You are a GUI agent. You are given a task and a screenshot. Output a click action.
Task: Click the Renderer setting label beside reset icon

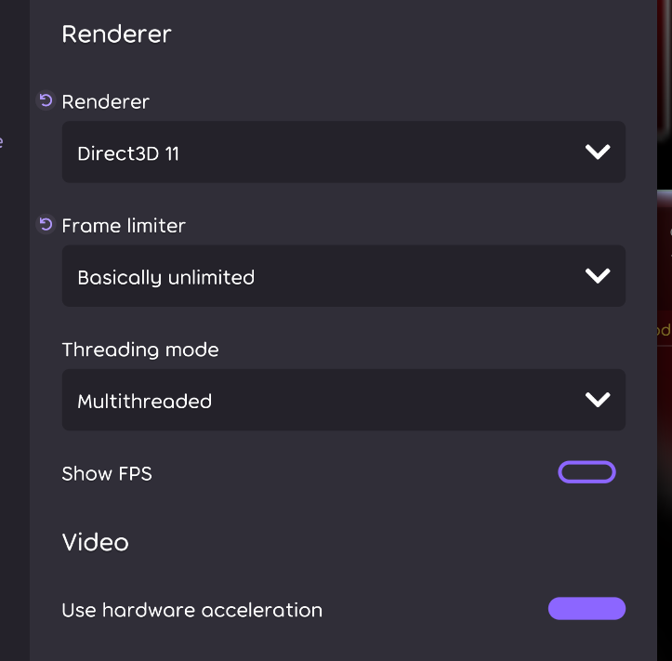pos(105,102)
